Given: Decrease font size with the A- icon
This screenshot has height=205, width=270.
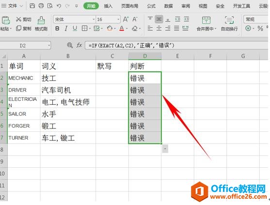Looking at the screenshot, I should [x=135, y=19].
